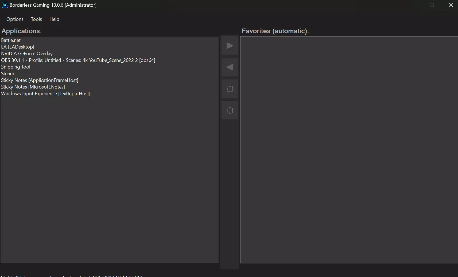Select the EA [EADesktop] entry

point(109,47)
